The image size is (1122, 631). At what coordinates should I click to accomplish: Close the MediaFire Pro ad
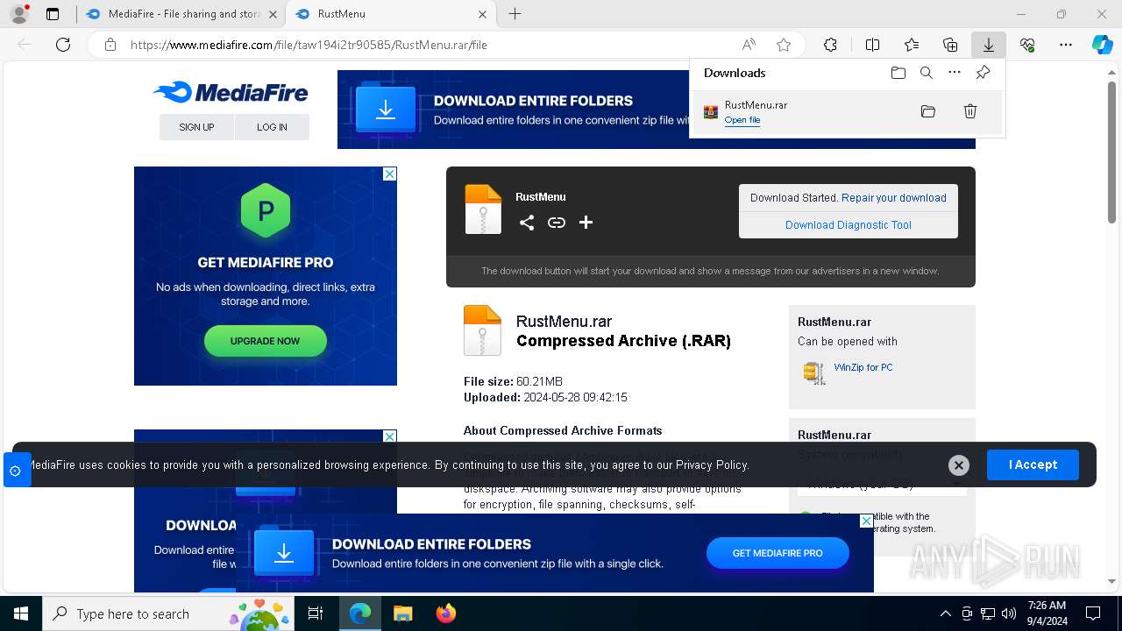click(390, 174)
